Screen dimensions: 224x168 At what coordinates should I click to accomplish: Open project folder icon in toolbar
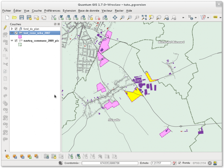tap(14, 17)
